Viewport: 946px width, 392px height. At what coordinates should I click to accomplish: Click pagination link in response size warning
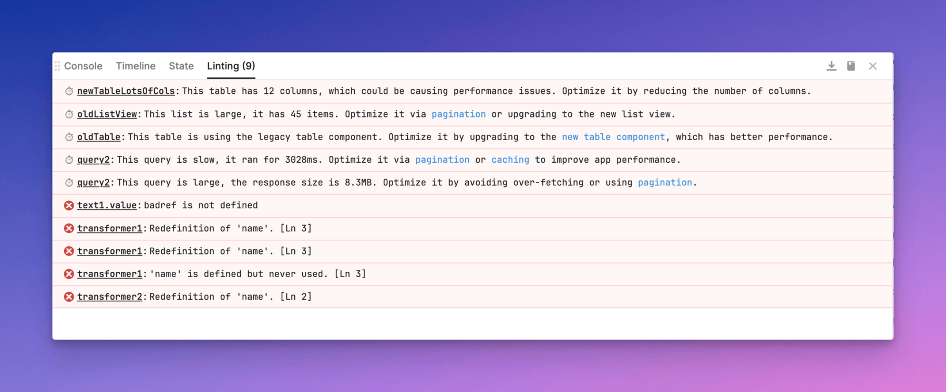pyautogui.click(x=665, y=183)
